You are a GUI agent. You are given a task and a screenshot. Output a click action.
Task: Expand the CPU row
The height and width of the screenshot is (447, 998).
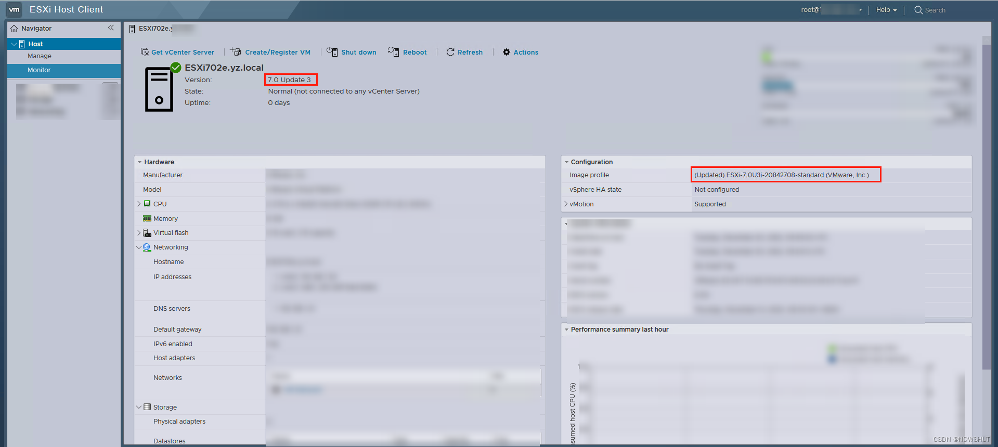(139, 204)
